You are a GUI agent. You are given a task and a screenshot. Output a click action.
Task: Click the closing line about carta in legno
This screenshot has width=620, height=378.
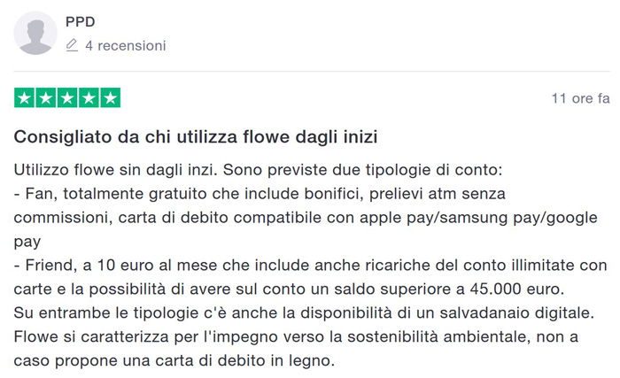click(x=174, y=360)
